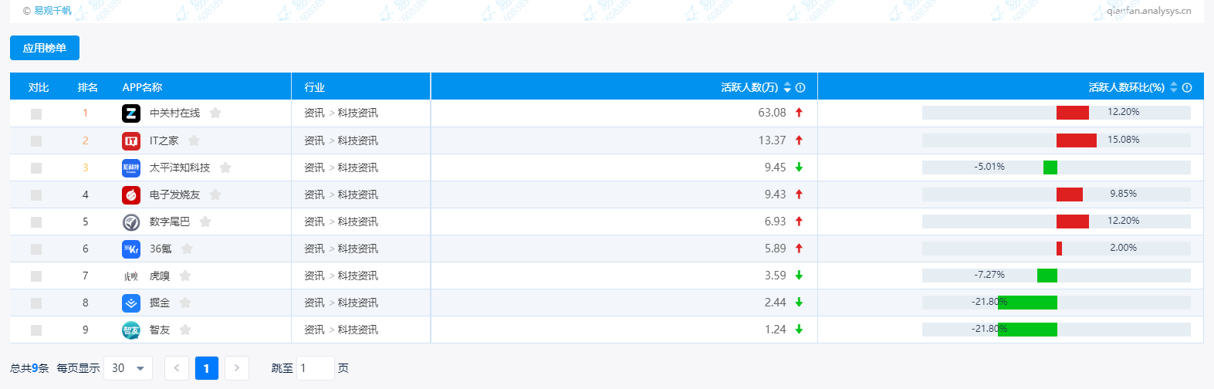Click the 数字尾巴 app icon
The image size is (1214, 389).
coord(131,222)
